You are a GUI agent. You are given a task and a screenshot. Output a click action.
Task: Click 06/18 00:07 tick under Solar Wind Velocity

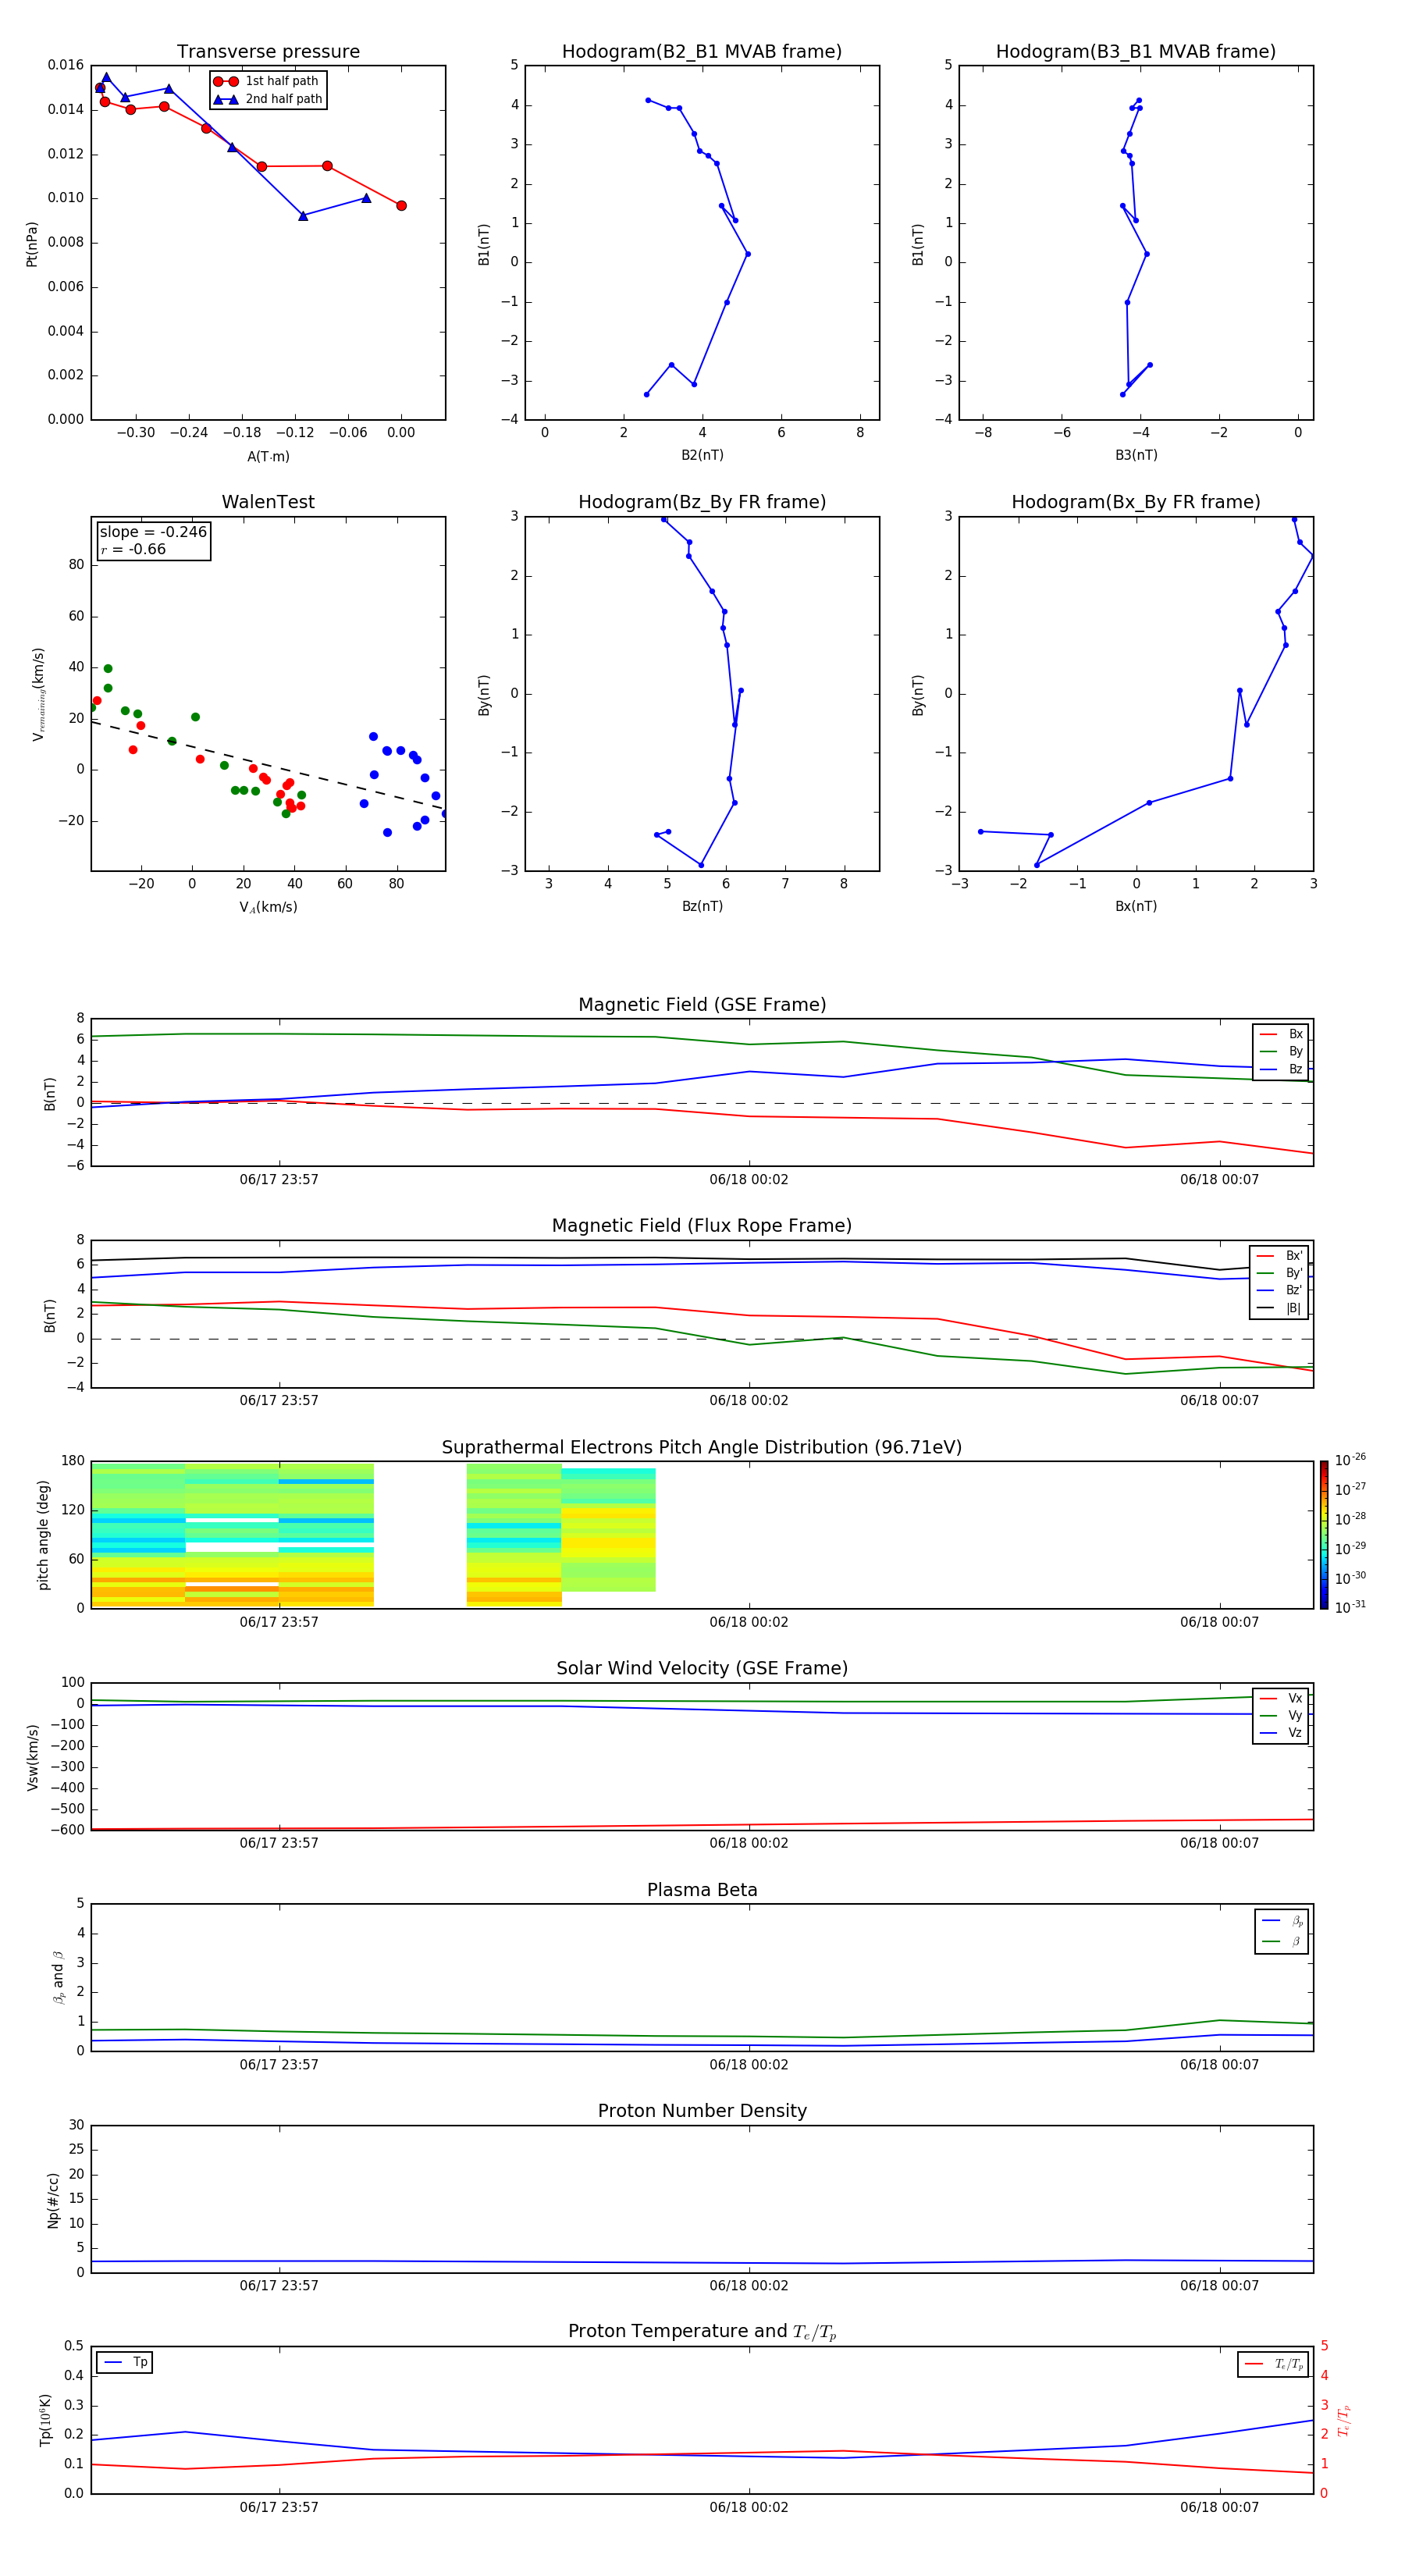(x=1219, y=1843)
